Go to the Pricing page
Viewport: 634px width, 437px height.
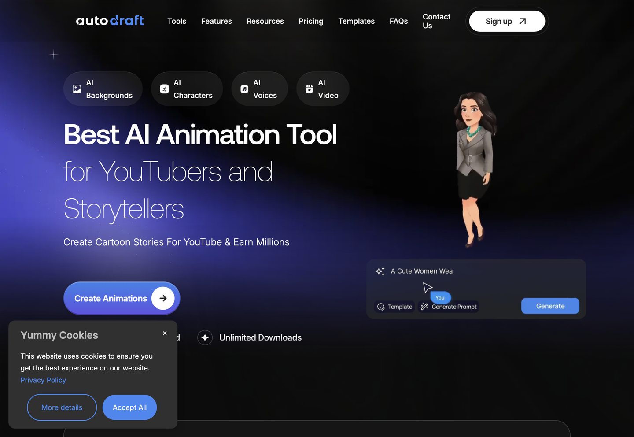pyautogui.click(x=311, y=21)
